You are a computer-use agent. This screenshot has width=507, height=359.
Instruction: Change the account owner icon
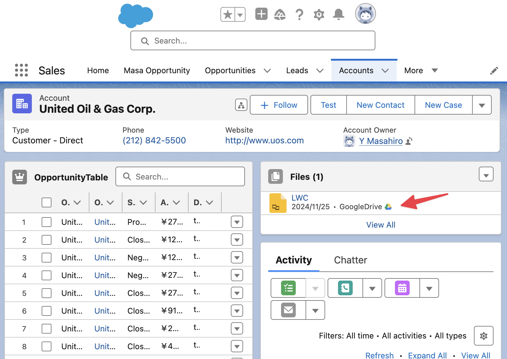coord(409,141)
